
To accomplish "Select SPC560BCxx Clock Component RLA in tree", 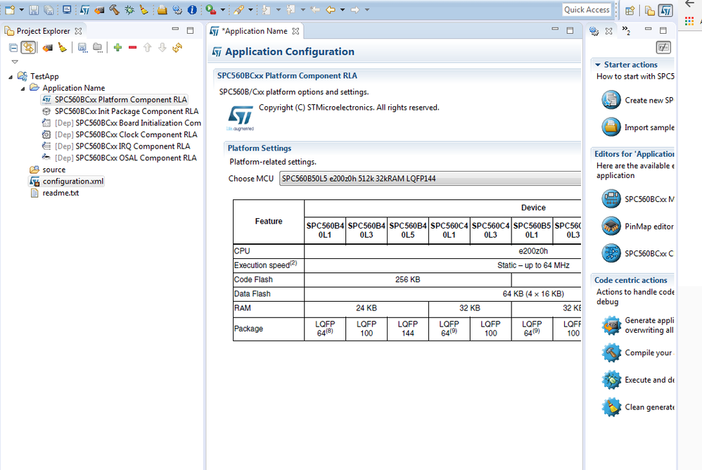I will pyautogui.click(x=126, y=134).
